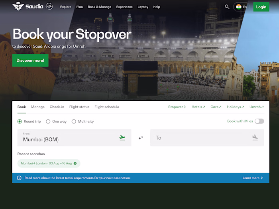Open the Experience menu
This screenshot has width=279, height=209.
[x=124, y=7]
